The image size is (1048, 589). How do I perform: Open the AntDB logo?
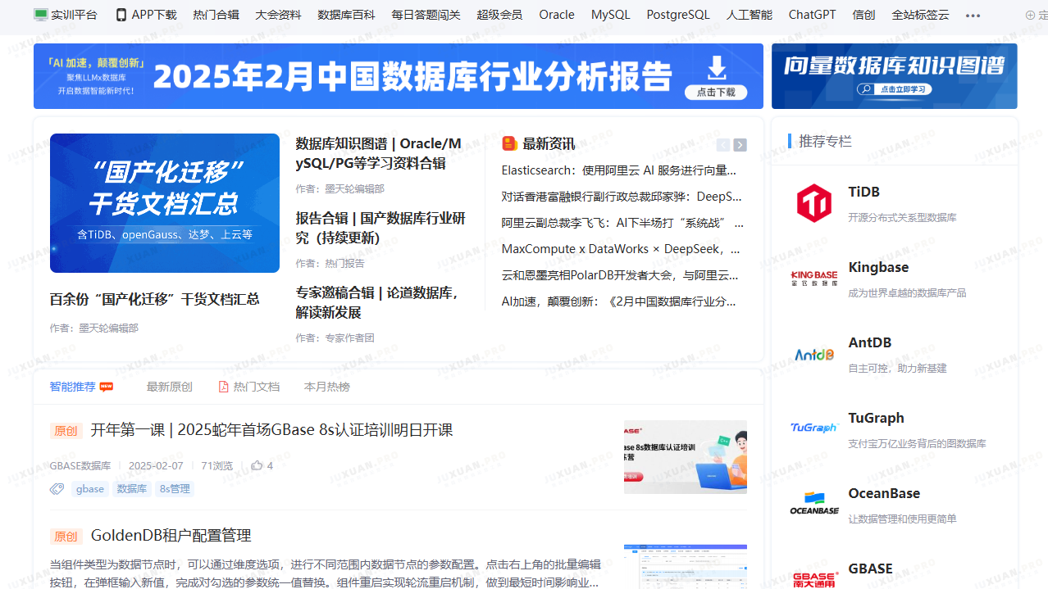(x=814, y=354)
